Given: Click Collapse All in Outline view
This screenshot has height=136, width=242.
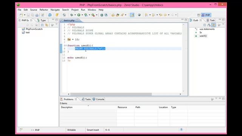Looking at the screenshot, I should 205,25.
